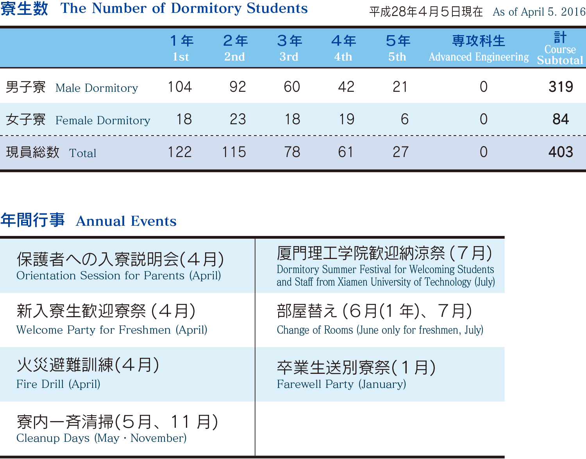This screenshot has width=586, height=459.
Task: Click Male Dormitory subtotal 319
Action: pyautogui.click(x=561, y=87)
